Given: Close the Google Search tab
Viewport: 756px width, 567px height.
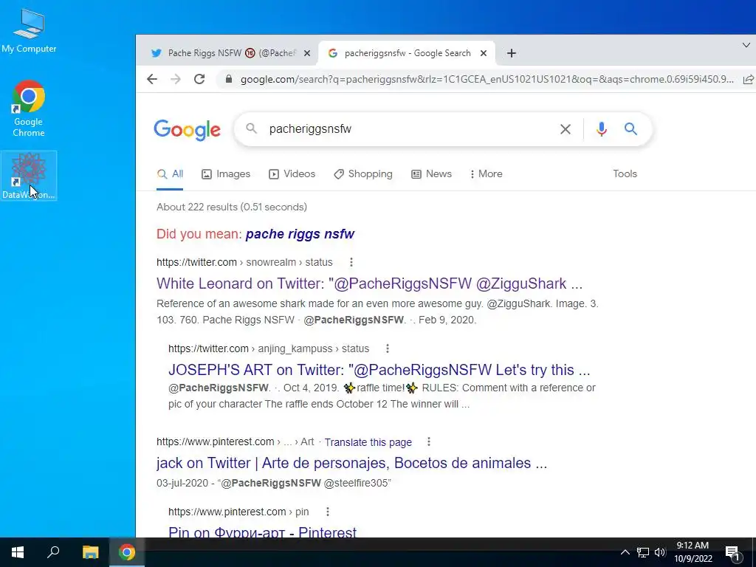Looking at the screenshot, I should coord(484,53).
